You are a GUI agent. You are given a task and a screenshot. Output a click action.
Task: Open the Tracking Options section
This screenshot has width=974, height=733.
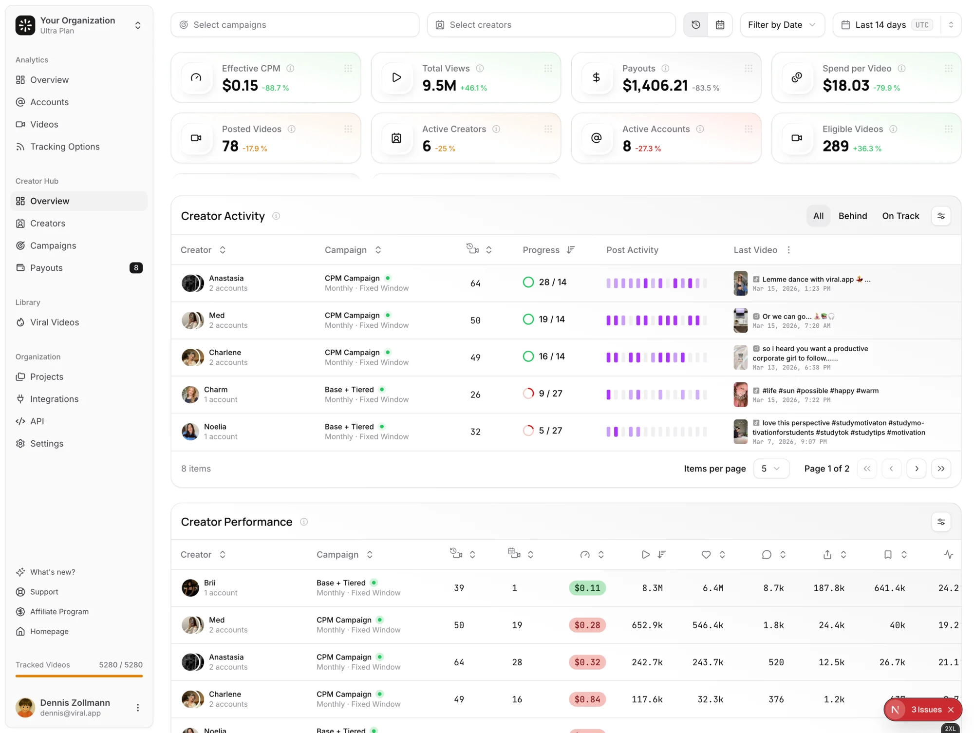(64, 146)
